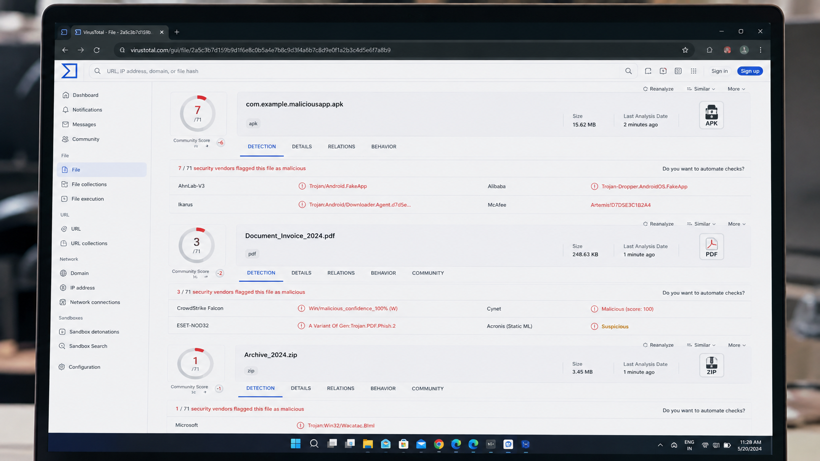Open Network connections in the sidebar

point(90,302)
